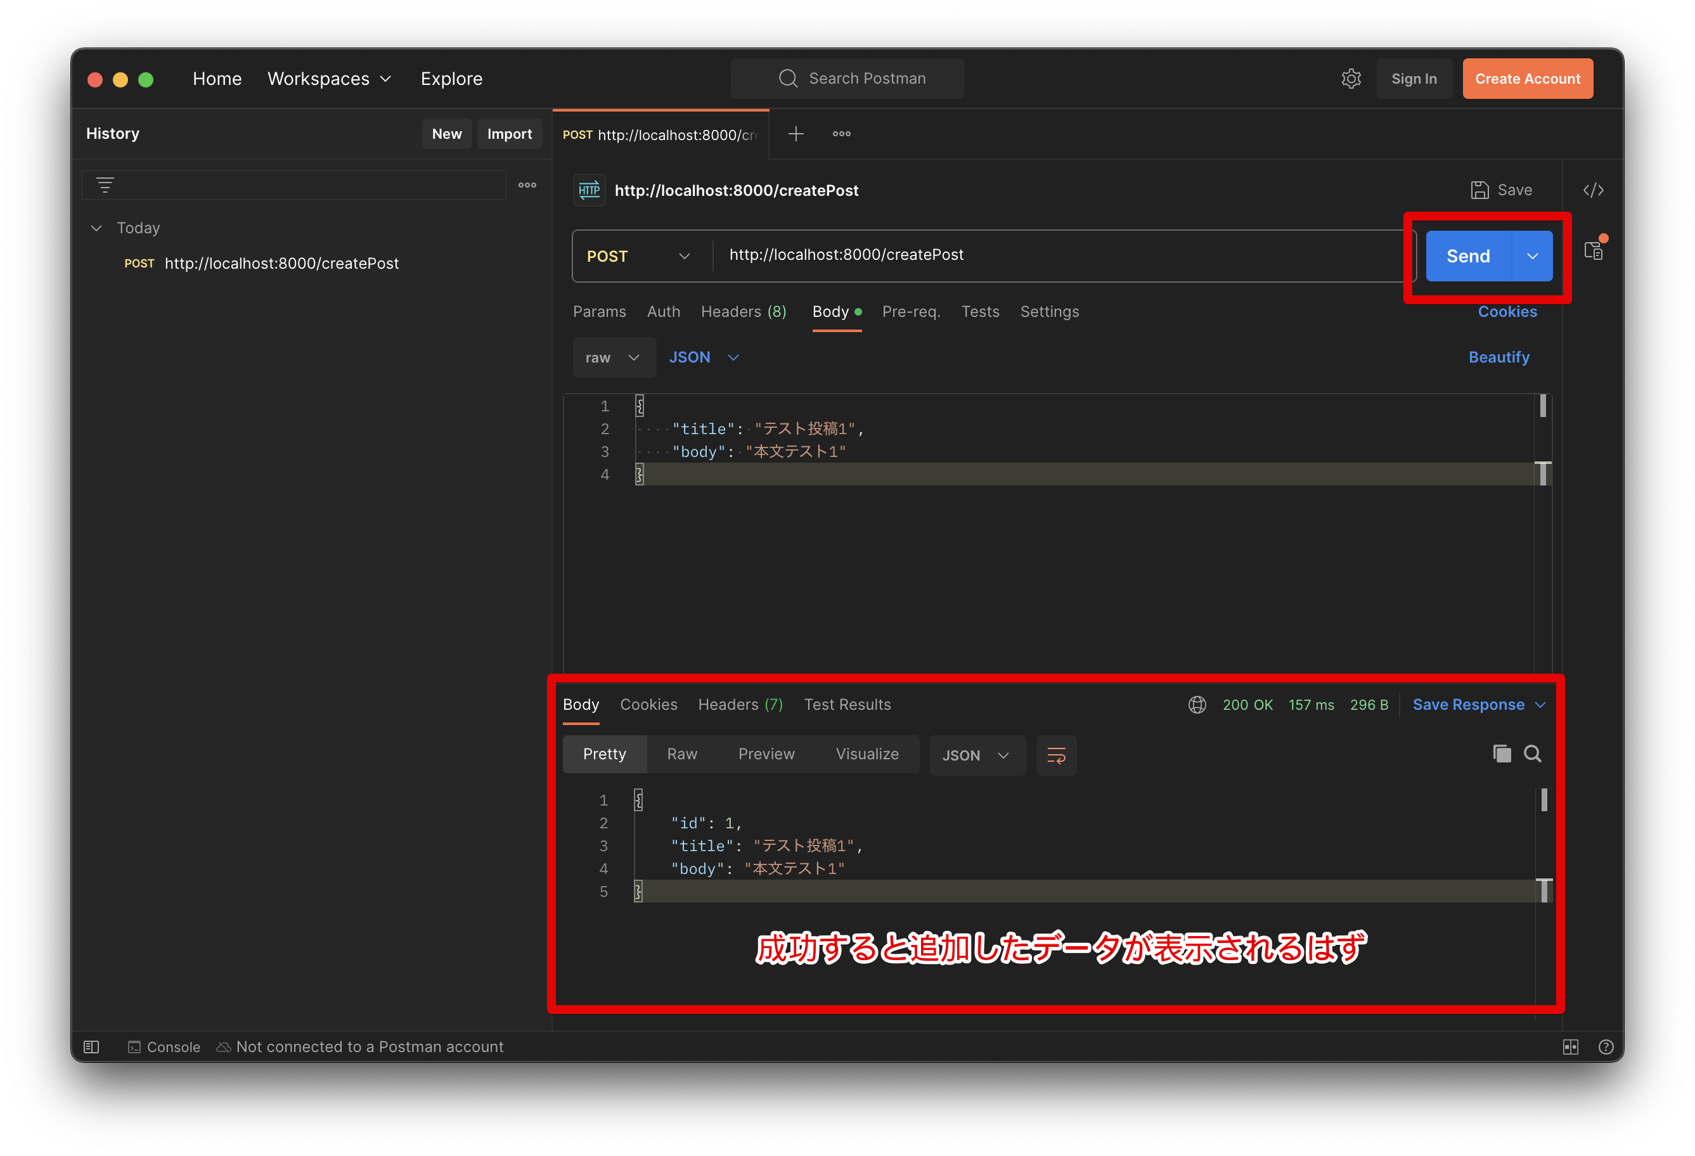Switch to the Headers (8) request tab

click(743, 311)
